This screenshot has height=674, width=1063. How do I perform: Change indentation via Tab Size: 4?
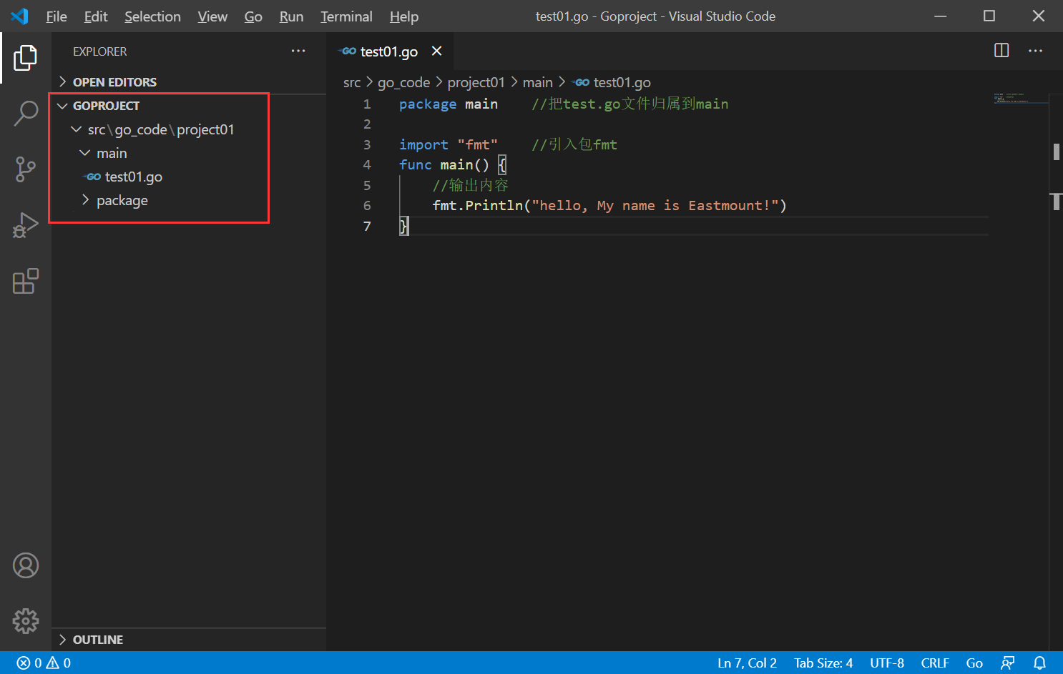coord(823,663)
